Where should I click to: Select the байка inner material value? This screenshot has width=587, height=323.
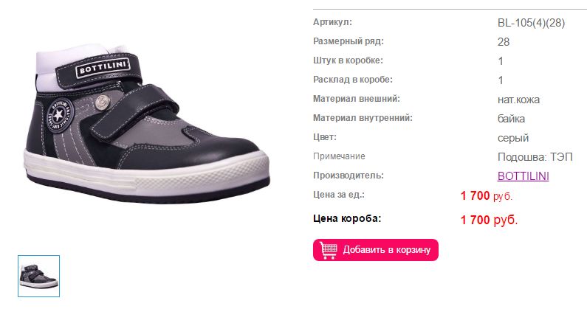[511, 119]
